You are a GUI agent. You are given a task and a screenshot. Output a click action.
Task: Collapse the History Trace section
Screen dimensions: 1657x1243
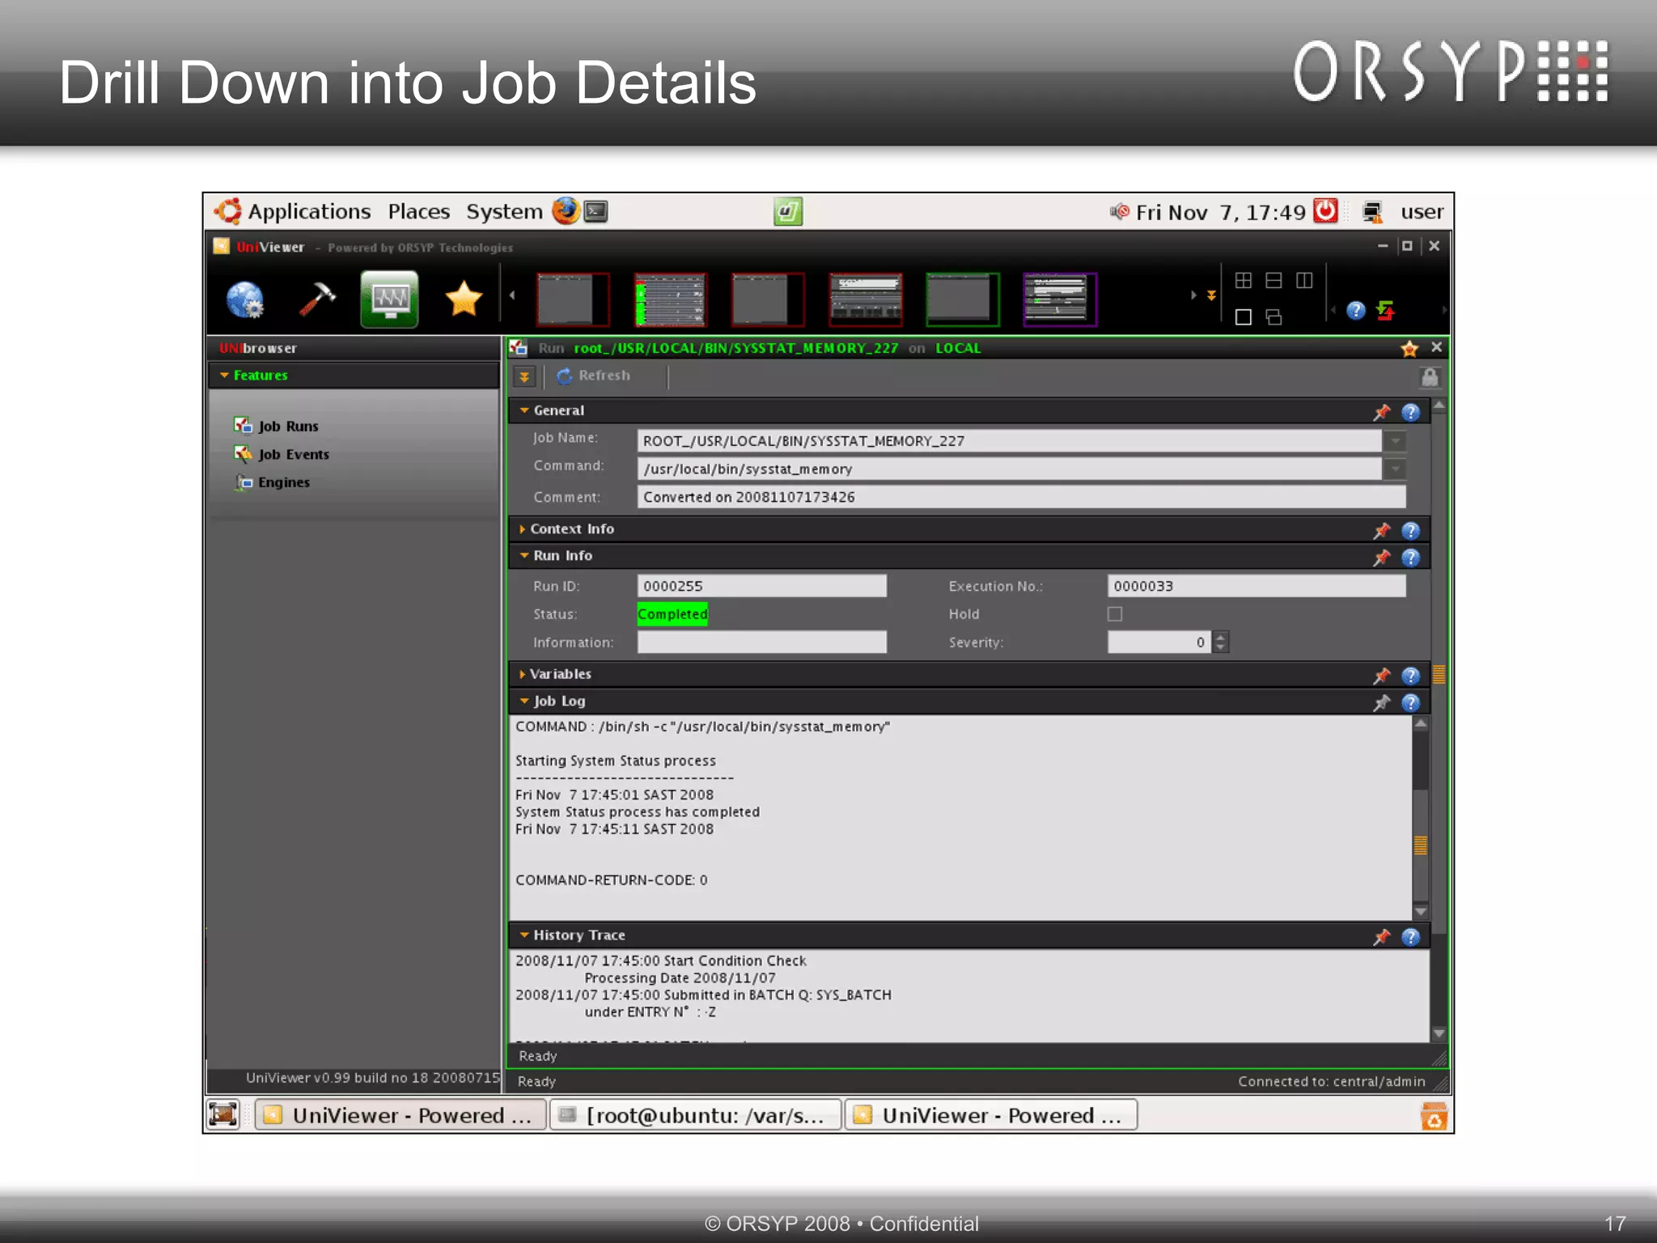524,935
